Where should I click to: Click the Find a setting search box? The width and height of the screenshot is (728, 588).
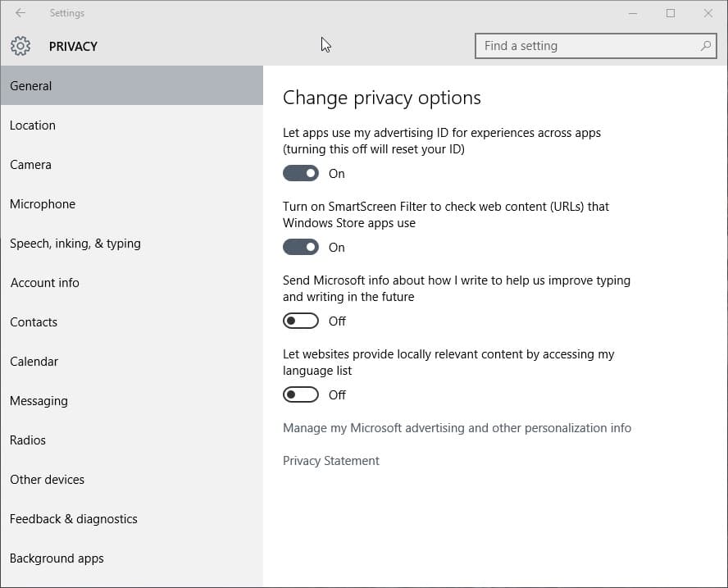point(586,46)
